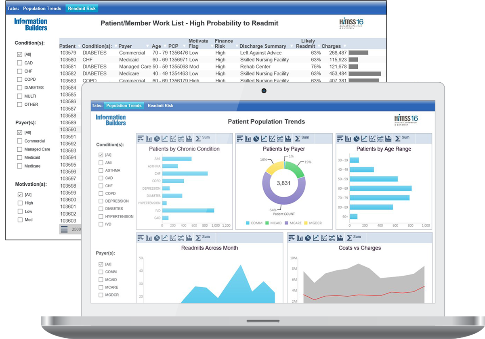Click pie chart icon in Costs vs Charges toolbar
Image resolution: width=485 pixels, height=339 pixels.
click(308, 238)
